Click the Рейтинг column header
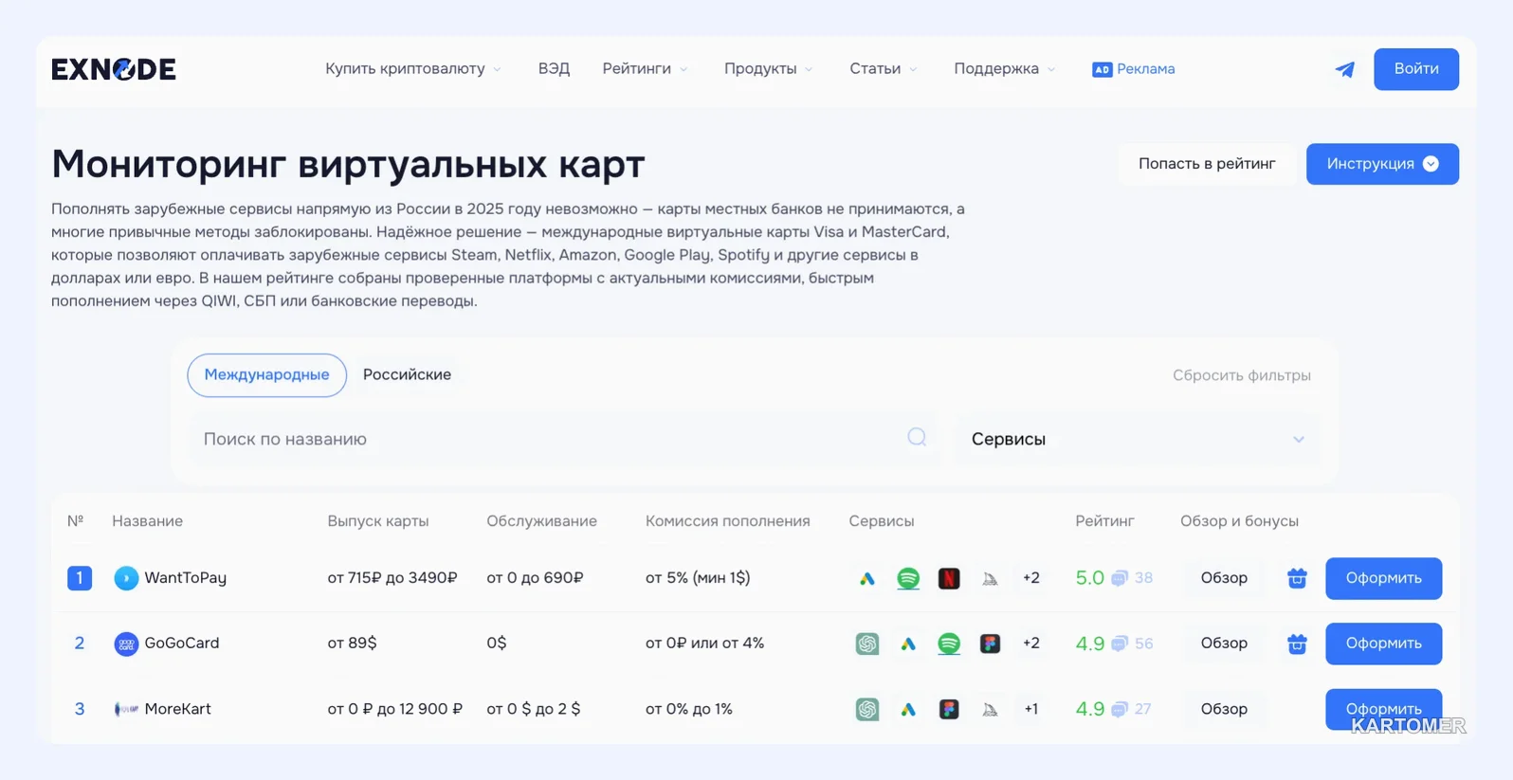1513x780 pixels. coord(1104,521)
